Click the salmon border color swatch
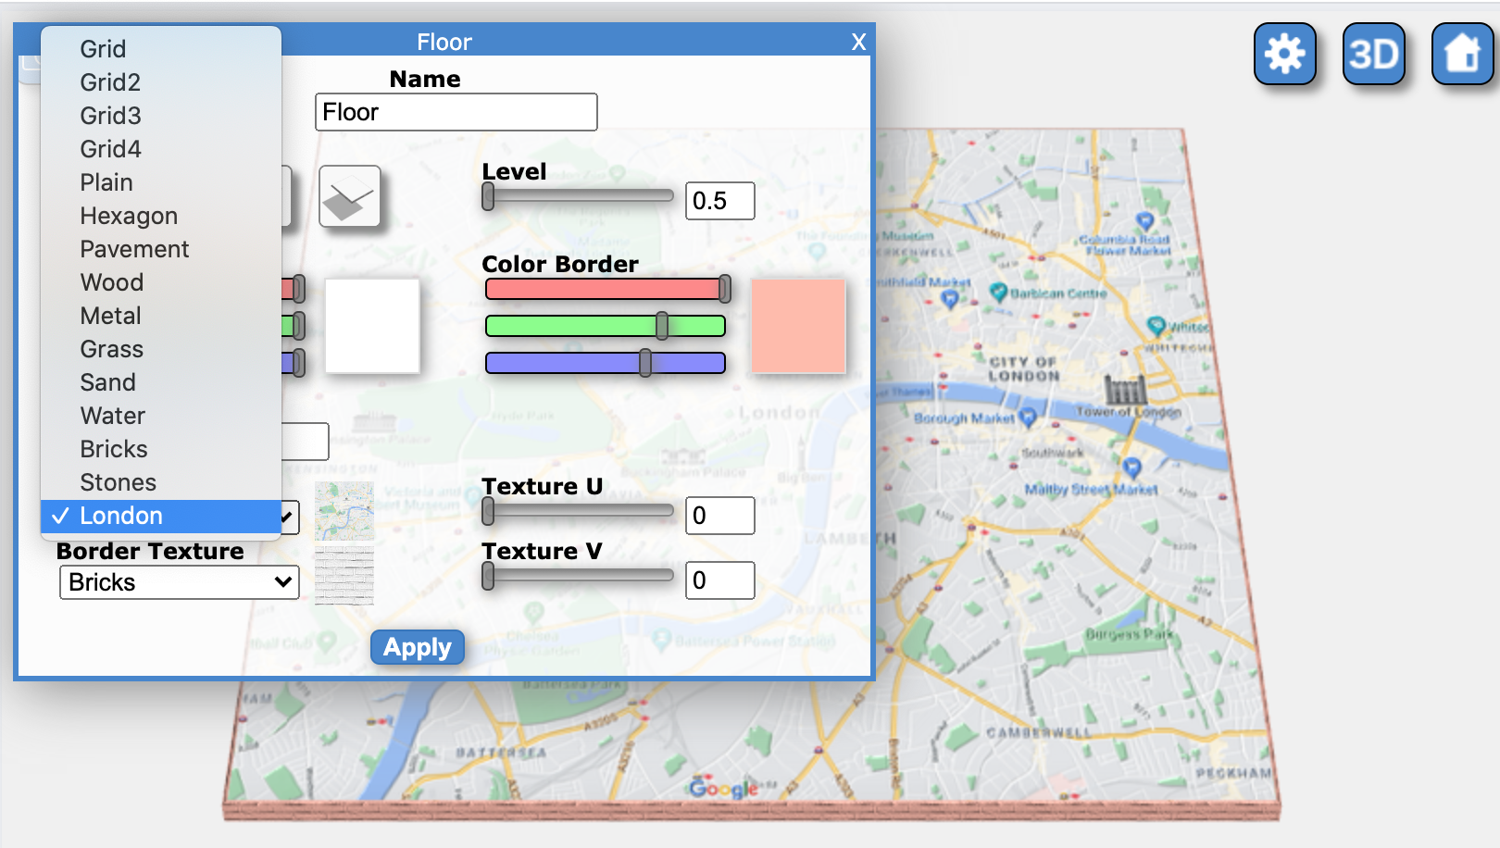 pos(798,326)
